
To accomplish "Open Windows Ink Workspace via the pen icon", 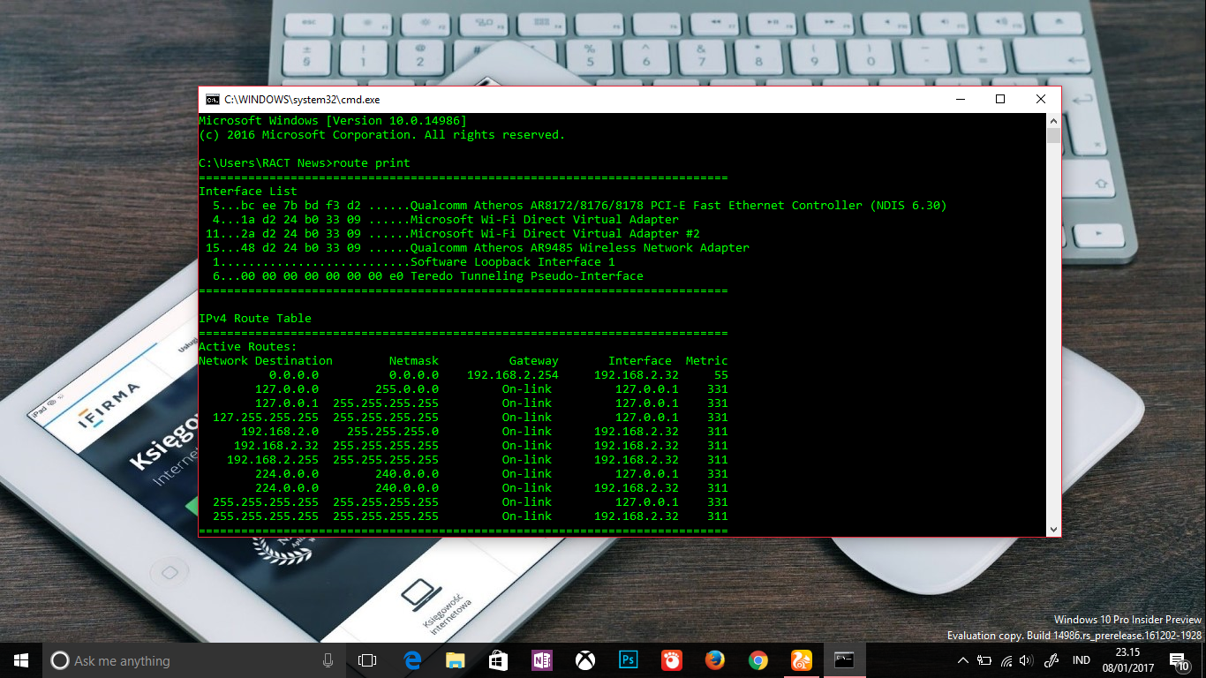I will (1051, 660).
